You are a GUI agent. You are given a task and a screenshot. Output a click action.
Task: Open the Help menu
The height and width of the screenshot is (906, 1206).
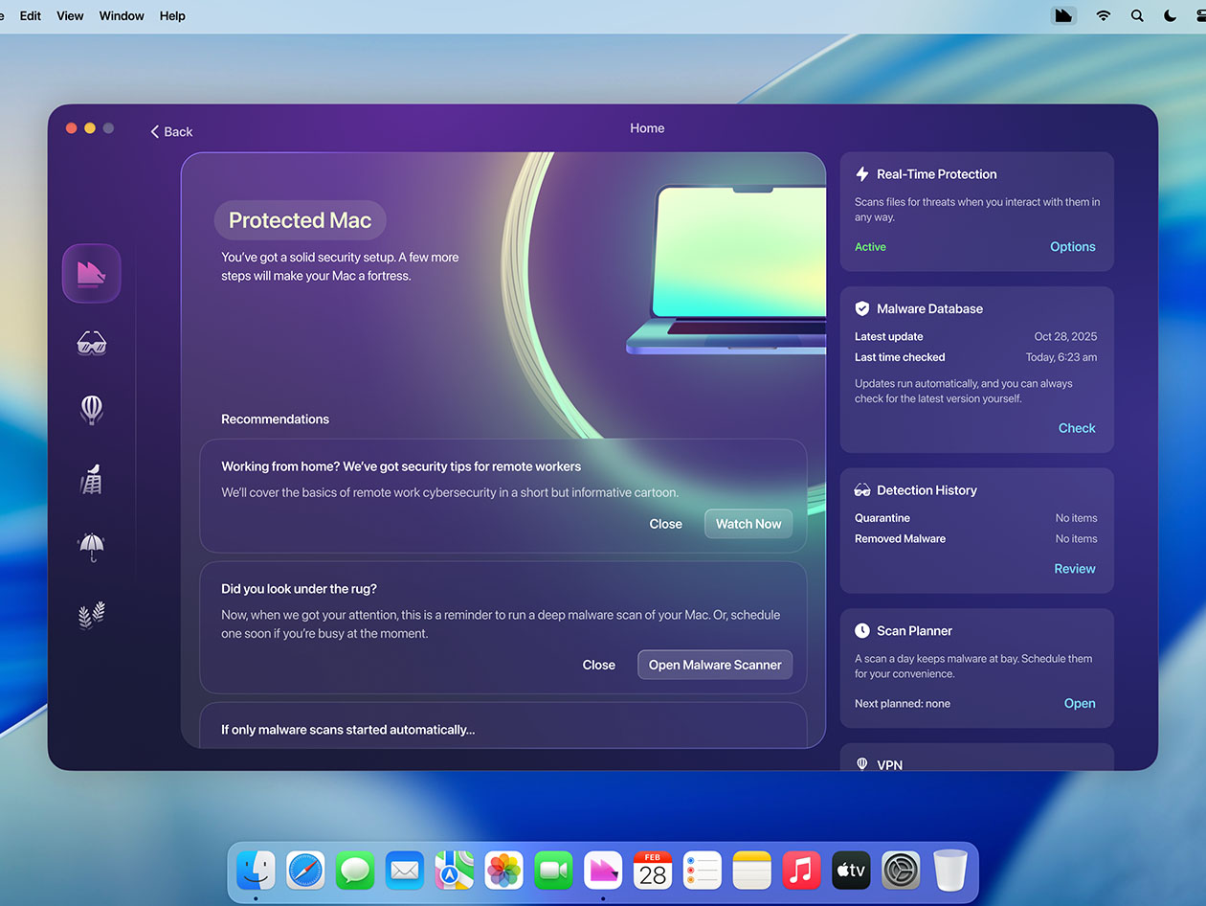[x=172, y=15]
